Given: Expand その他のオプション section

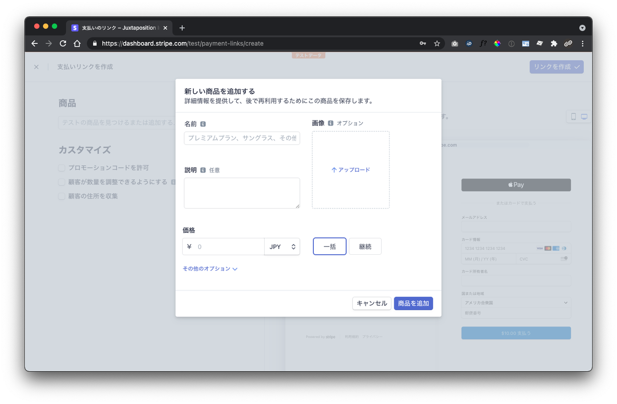Looking at the screenshot, I should pyautogui.click(x=210, y=269).
